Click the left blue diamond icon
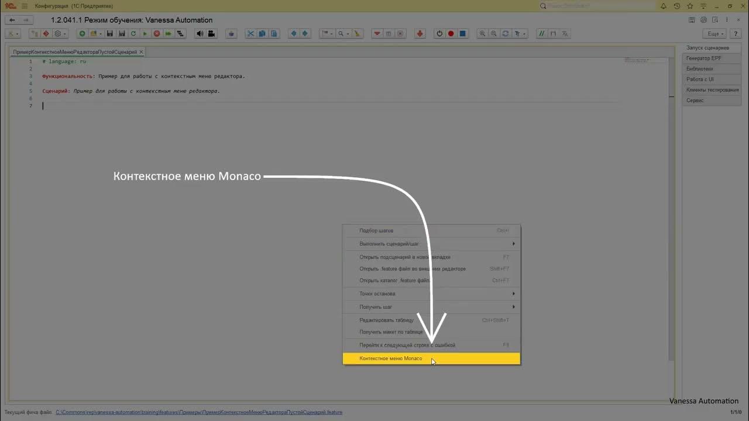 pos(294,33)
